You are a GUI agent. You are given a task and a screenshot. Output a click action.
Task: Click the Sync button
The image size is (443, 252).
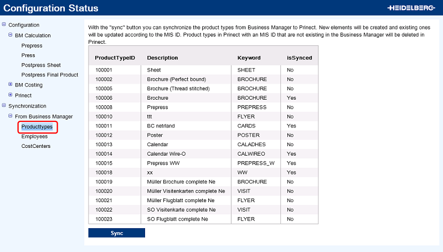point(116,233)
